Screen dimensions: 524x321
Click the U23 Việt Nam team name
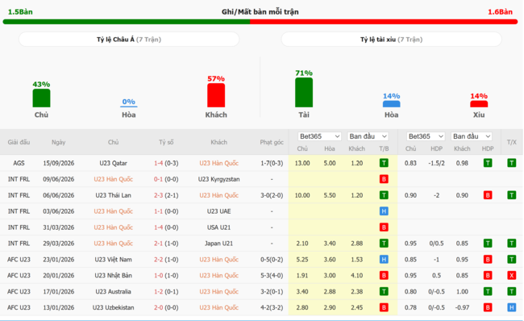[x=114, y=260]
